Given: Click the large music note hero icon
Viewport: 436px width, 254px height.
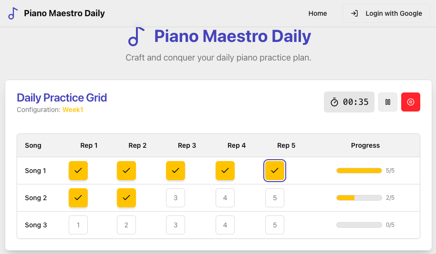Looking at the screenshot, I should click(x=136, y=36).
